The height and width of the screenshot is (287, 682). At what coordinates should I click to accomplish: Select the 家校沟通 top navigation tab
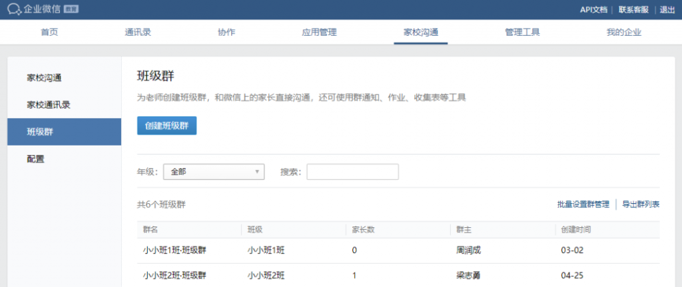pos(420,33)
